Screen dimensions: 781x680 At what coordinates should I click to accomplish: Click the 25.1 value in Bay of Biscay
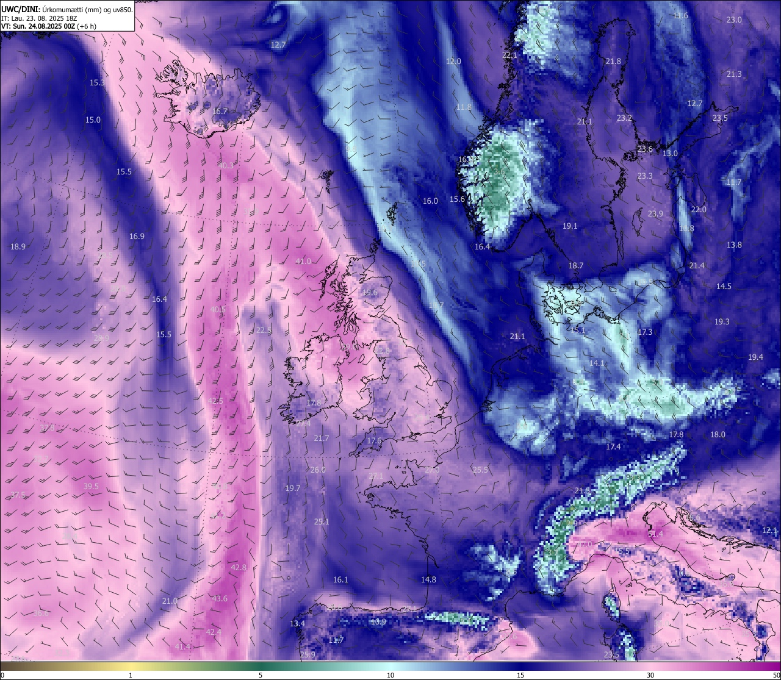pyautogui.click(x=322, y=522)
